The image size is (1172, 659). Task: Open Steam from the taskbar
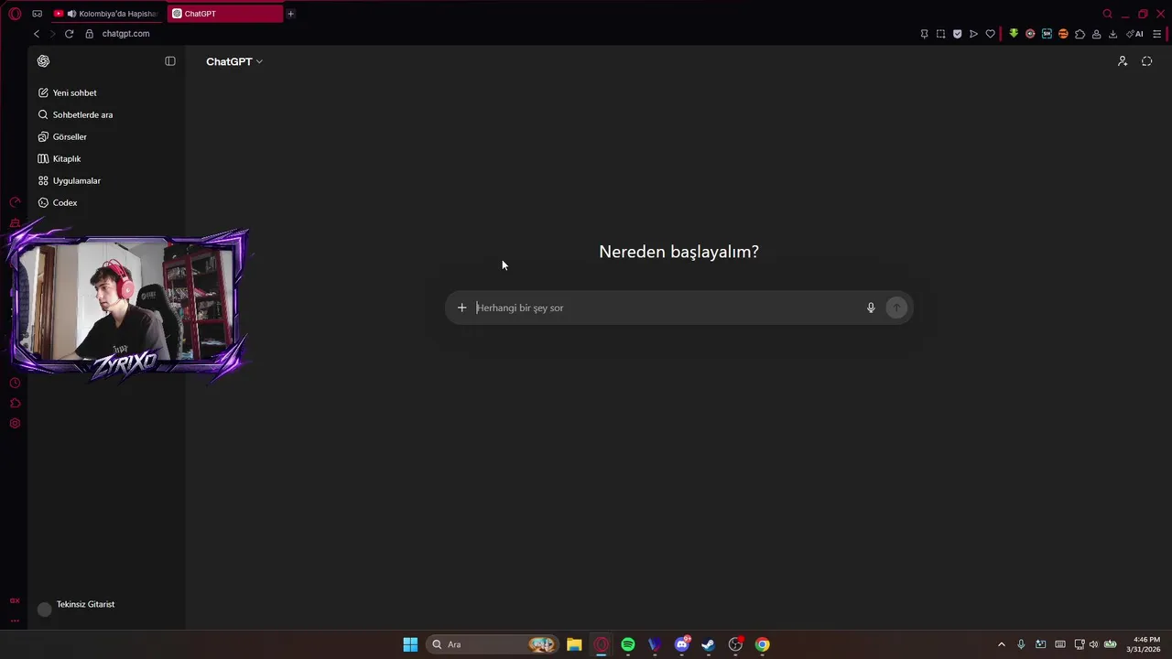pyautogui.click(x=708, y=644)
